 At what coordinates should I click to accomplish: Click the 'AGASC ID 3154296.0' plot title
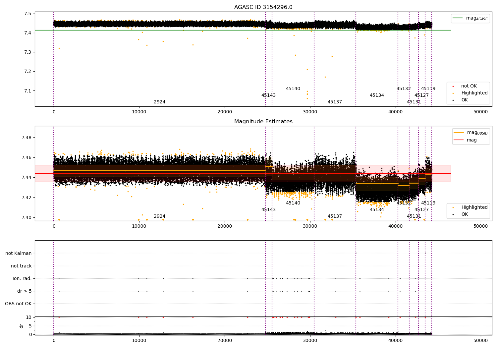click(263, 7)
